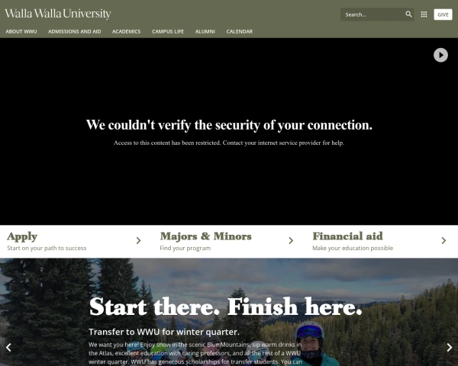Advance to next carousel slide arrow
The height and width of the screenshot is (366, 458).
coord(450,347)
